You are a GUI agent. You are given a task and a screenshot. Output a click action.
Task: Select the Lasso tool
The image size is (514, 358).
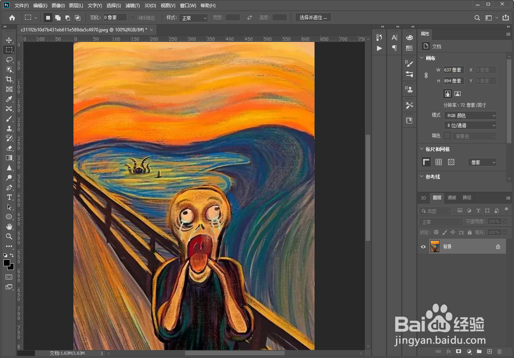coord(9,60)
